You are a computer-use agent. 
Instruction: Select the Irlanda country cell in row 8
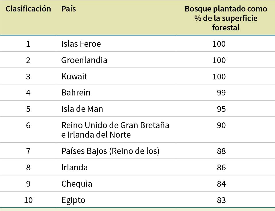74,167
